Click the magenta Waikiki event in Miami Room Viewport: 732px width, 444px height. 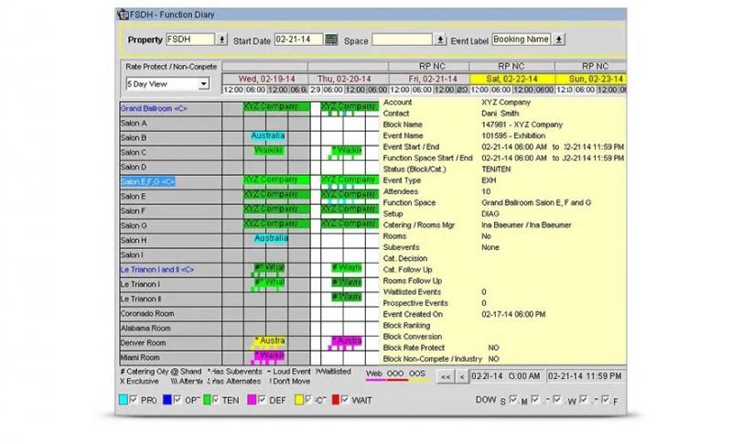[269, 356]
